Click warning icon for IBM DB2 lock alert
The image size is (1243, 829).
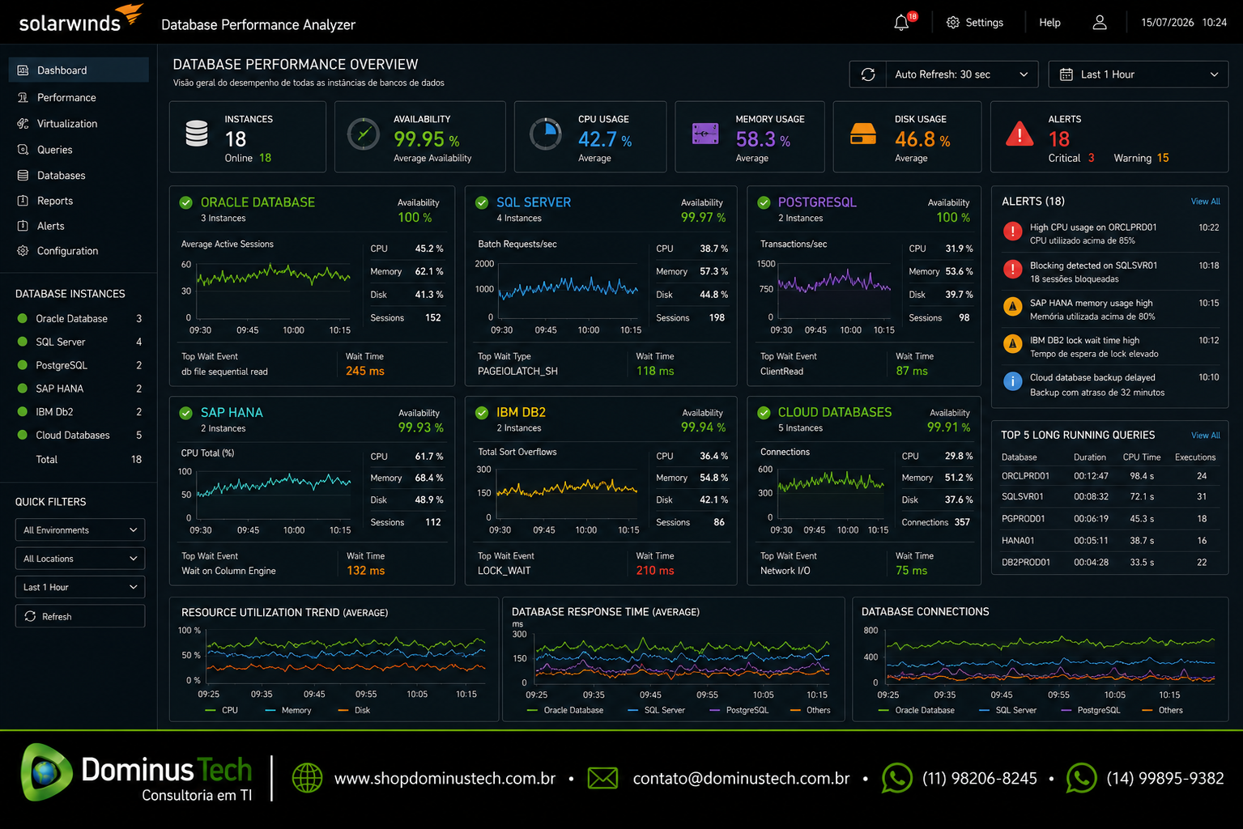coord(1012,343)
